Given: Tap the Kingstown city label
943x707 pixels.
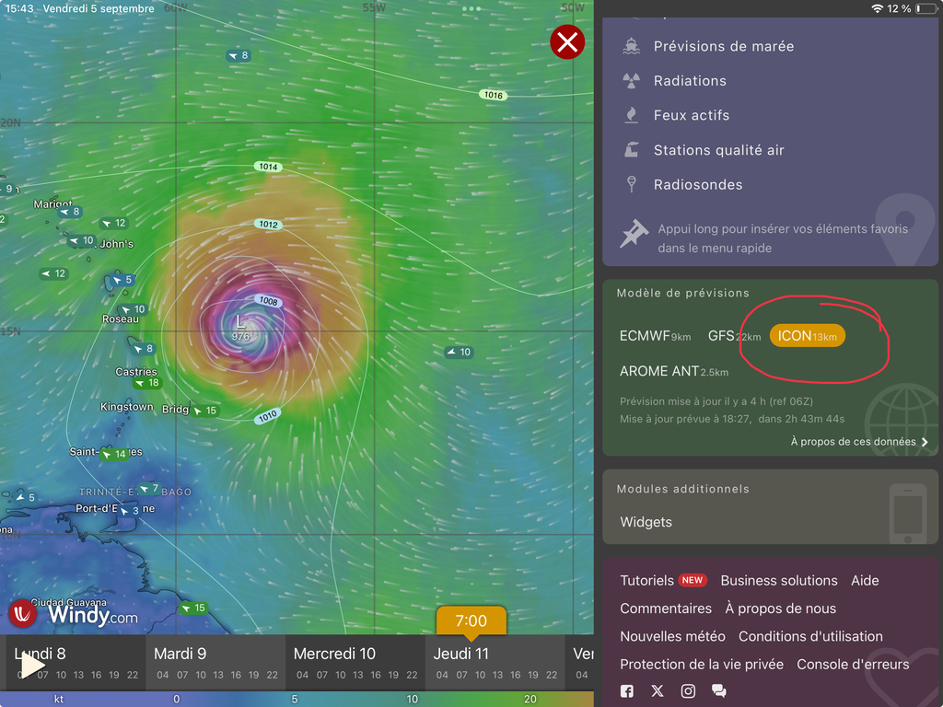Looking at the screenshot, I should click(x=126, y=407).
